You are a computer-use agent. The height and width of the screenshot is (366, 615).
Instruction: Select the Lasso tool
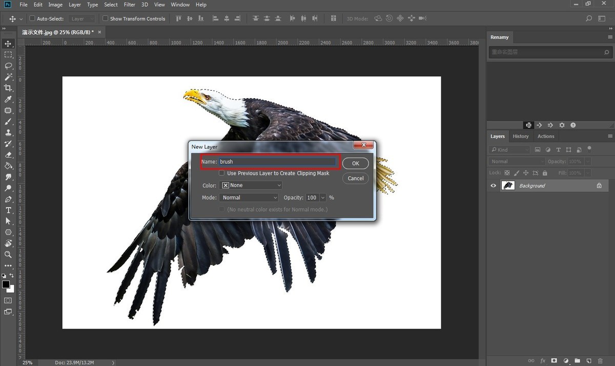coord(8,66)
